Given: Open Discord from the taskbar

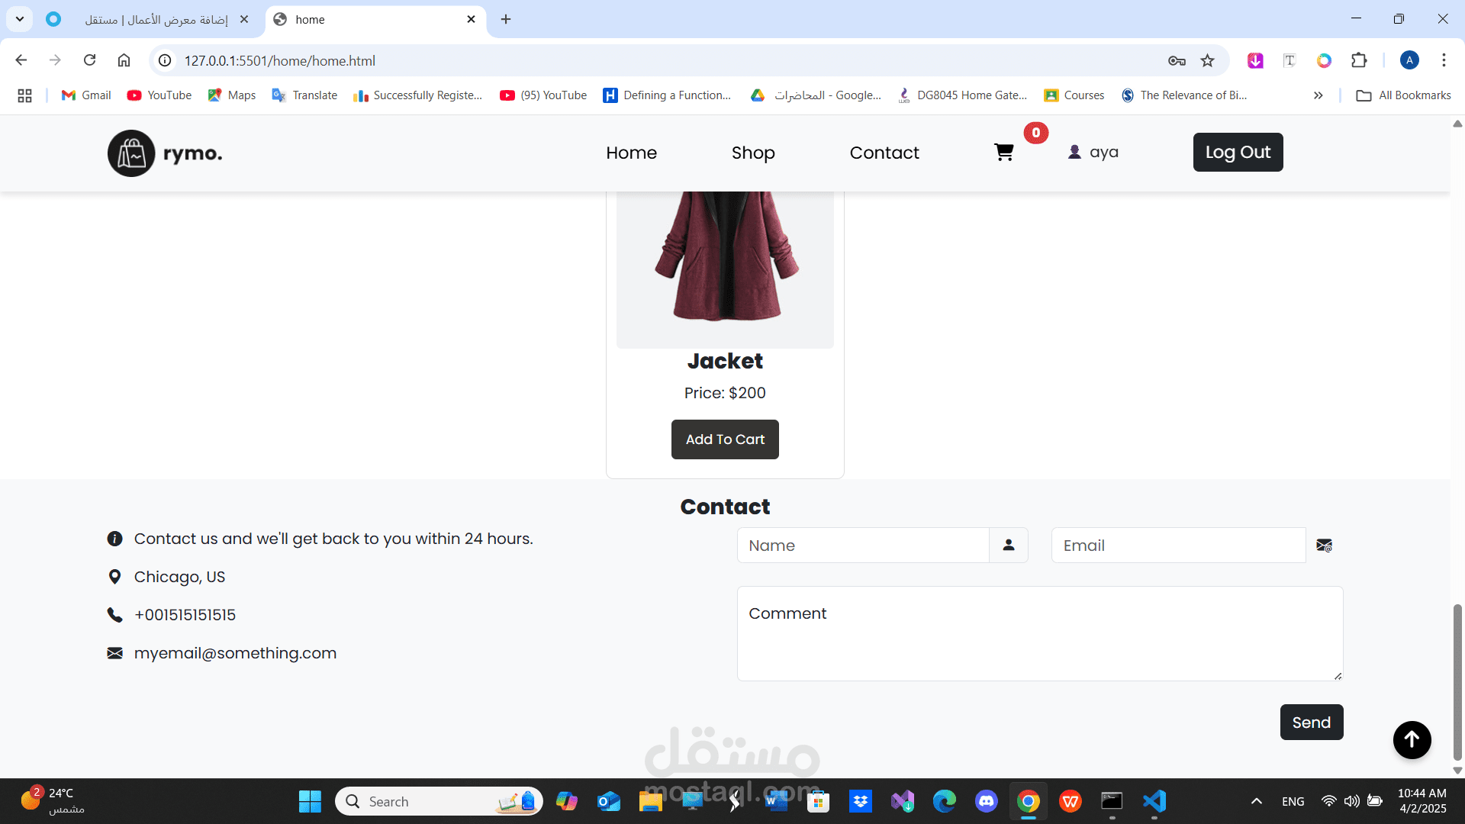Looking at the screenshot, I should click(986, 801).
